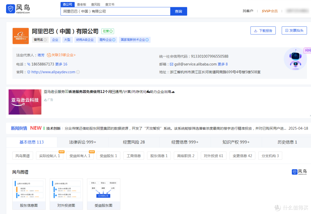Jump to 分支机构 3 sub-section

click(x=270, y=156)
